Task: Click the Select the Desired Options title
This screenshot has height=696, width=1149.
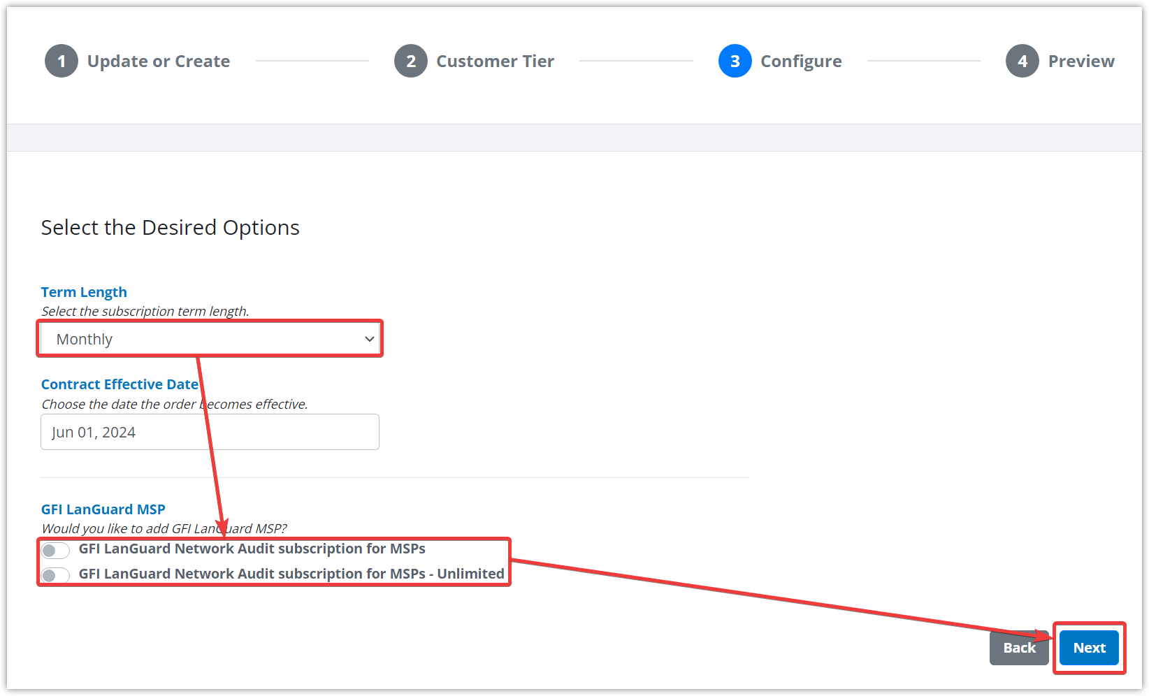Action: click(170, 228)
